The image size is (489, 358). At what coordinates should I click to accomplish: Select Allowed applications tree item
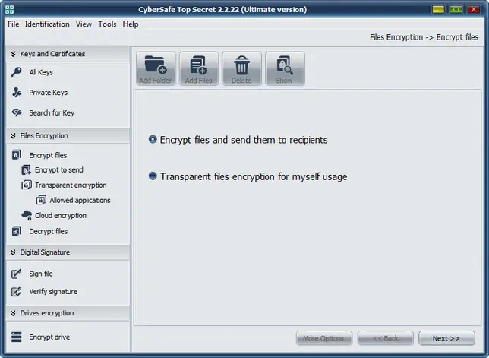pos(80,201)
